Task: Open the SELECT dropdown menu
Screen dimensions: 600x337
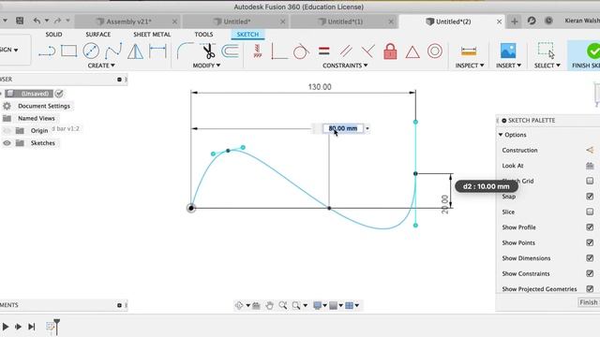Action: coord(547,66)
